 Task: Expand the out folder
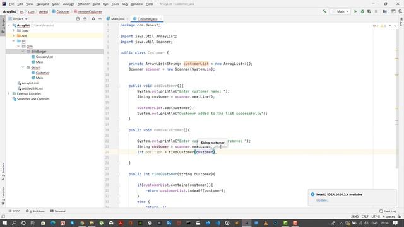point(14,36)
